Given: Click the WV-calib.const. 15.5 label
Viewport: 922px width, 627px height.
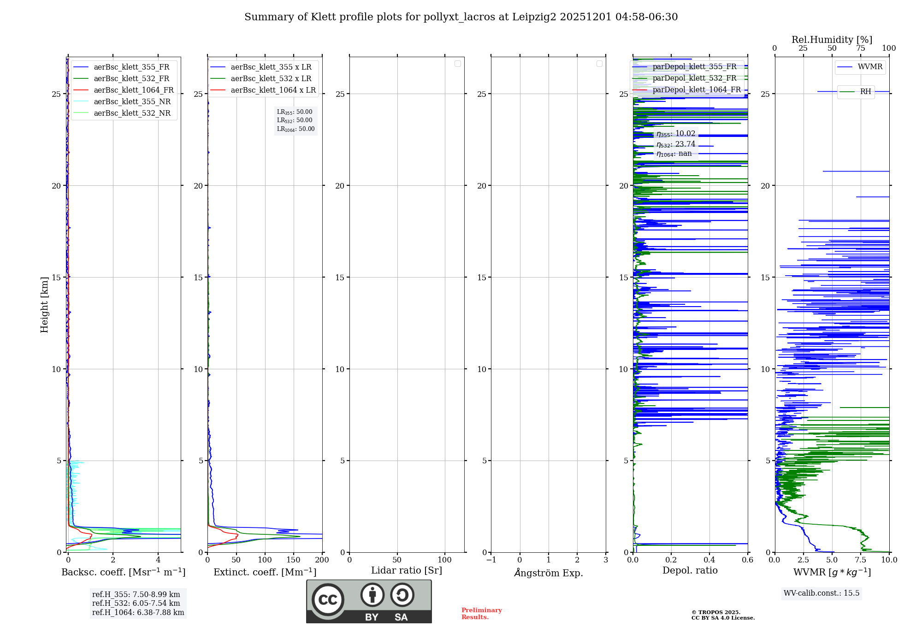Looking at the screenshot, I should 821,593.
